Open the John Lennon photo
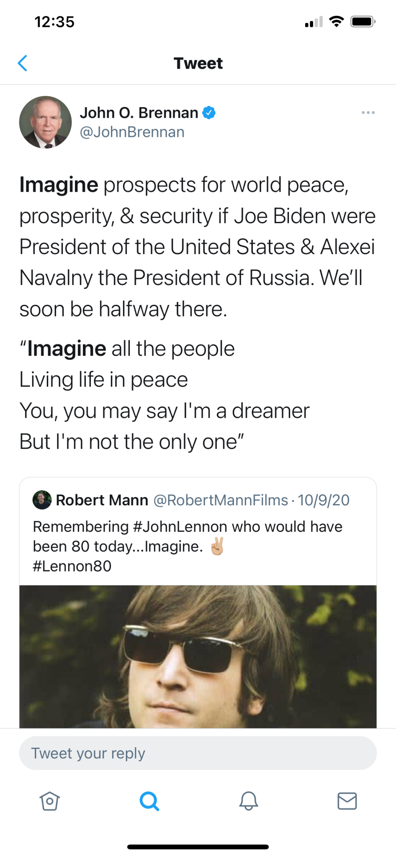 click(x=198, y=656)
